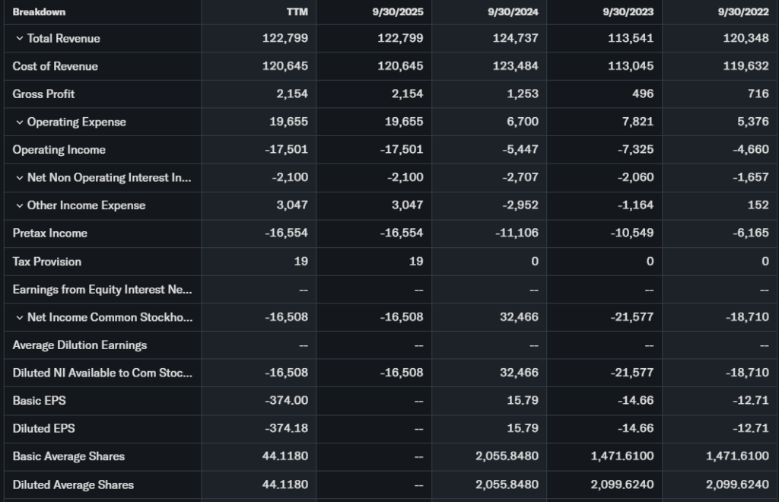Viewport: 779px width, 502px height.
Task: Select the 9/30/2024 column header
Action: (514, 12)
